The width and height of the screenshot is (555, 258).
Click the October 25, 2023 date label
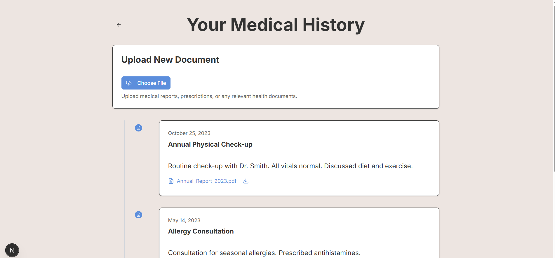[x=189, y=133]
